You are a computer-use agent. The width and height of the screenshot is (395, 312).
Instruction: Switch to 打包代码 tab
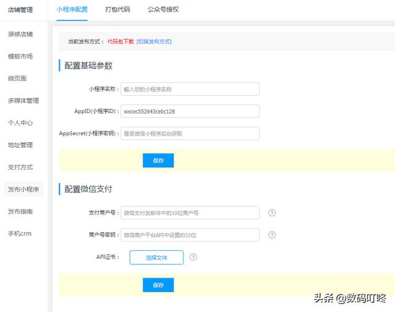coord(118,10)
